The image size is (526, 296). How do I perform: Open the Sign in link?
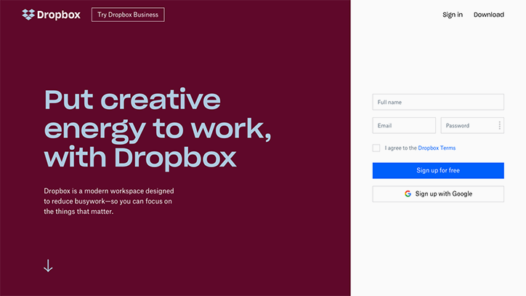[452, 15]
